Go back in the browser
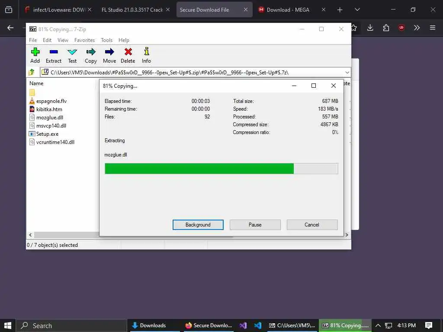Viewport: 443px width, 332px height. (10, 28)
